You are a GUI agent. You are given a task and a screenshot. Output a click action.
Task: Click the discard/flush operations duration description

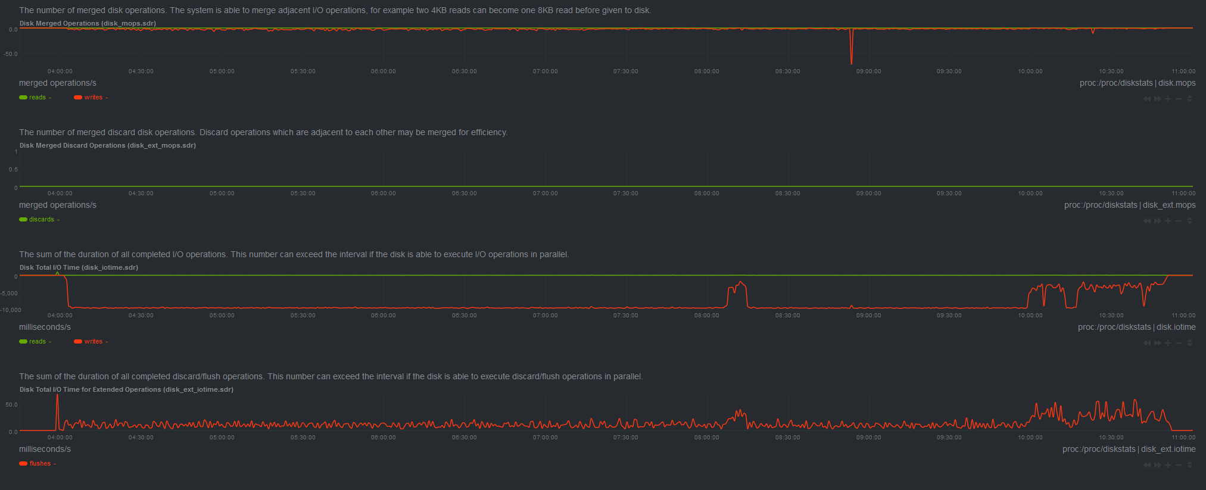pos(331,377)
